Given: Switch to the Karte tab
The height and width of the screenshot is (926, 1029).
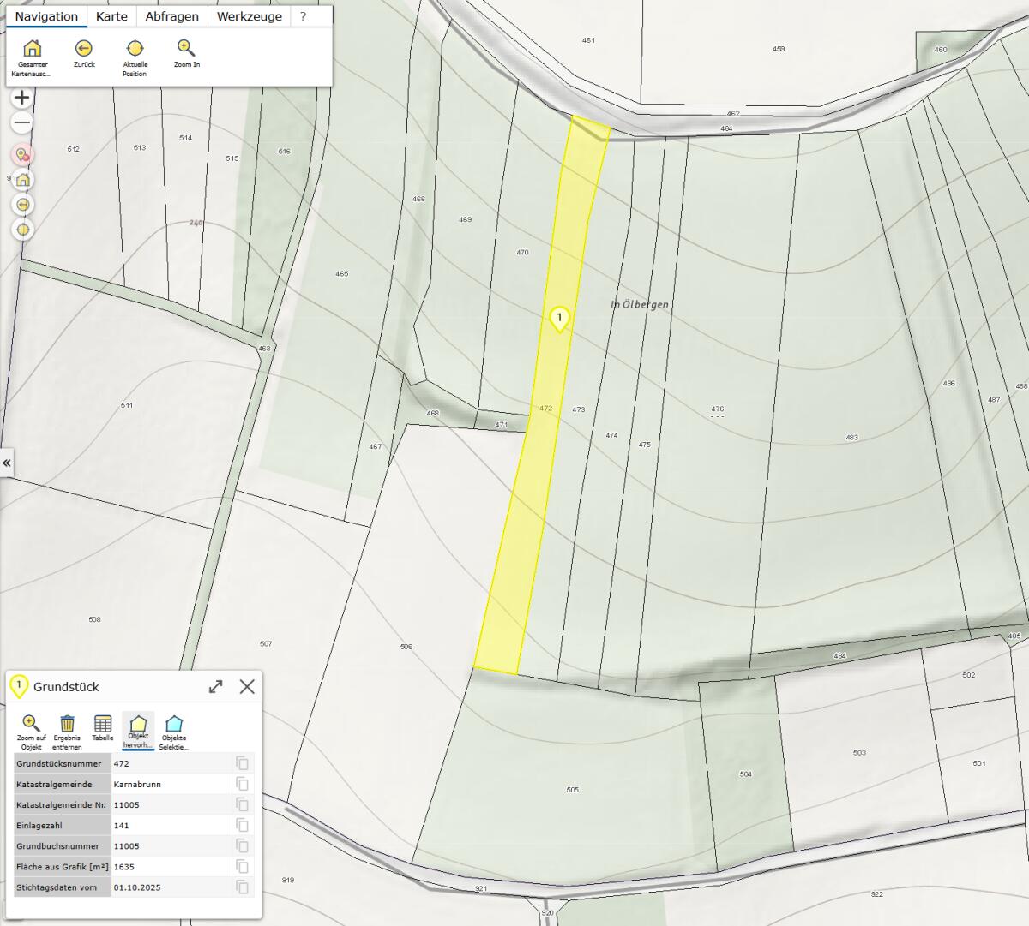Looking at the screenshot, I should 111,16.
